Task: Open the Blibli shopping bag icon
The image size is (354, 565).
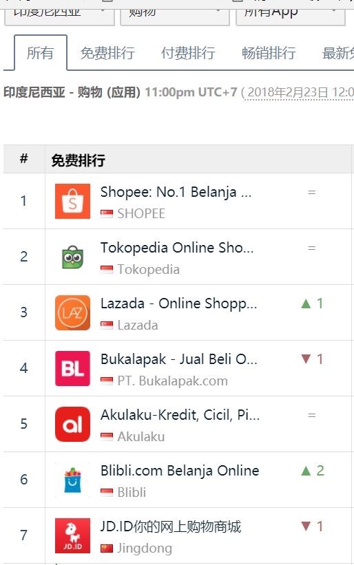Action: pos(72,480)
